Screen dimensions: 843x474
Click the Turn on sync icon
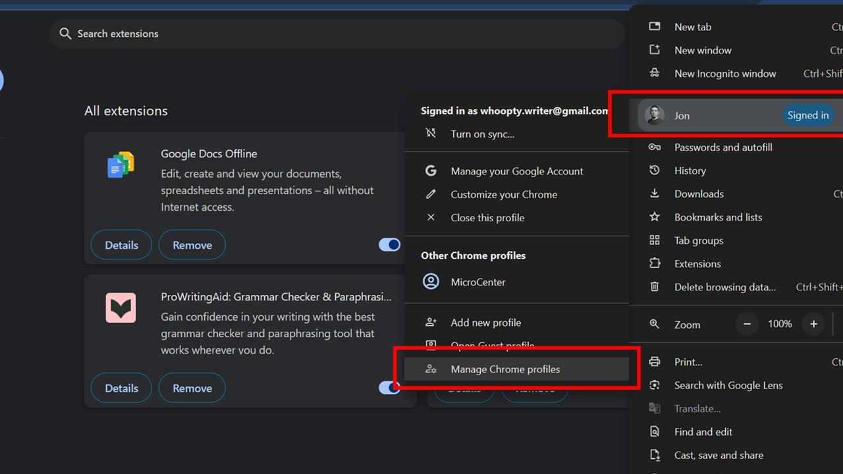pyautogui.click(x=431, y=134)
